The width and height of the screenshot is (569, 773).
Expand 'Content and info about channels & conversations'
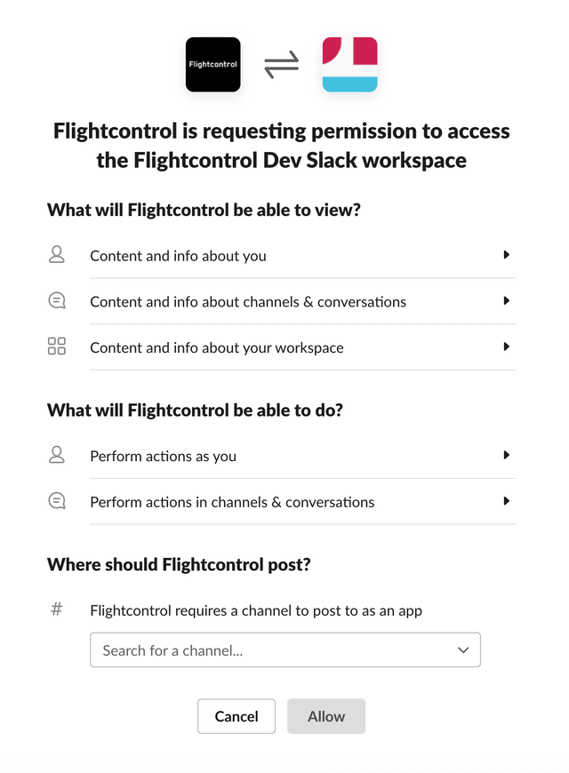coord(508,300)
